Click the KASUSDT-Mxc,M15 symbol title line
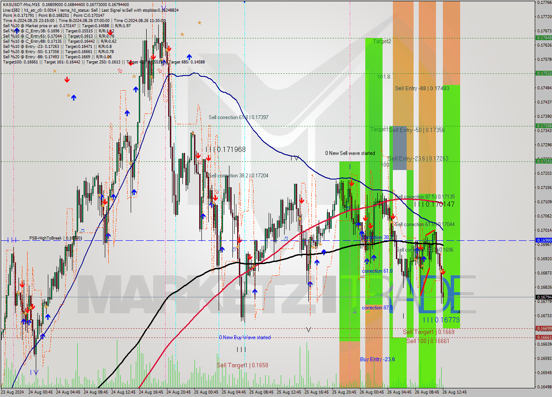This screenshot has width=552, height=397. pos(66,5)
